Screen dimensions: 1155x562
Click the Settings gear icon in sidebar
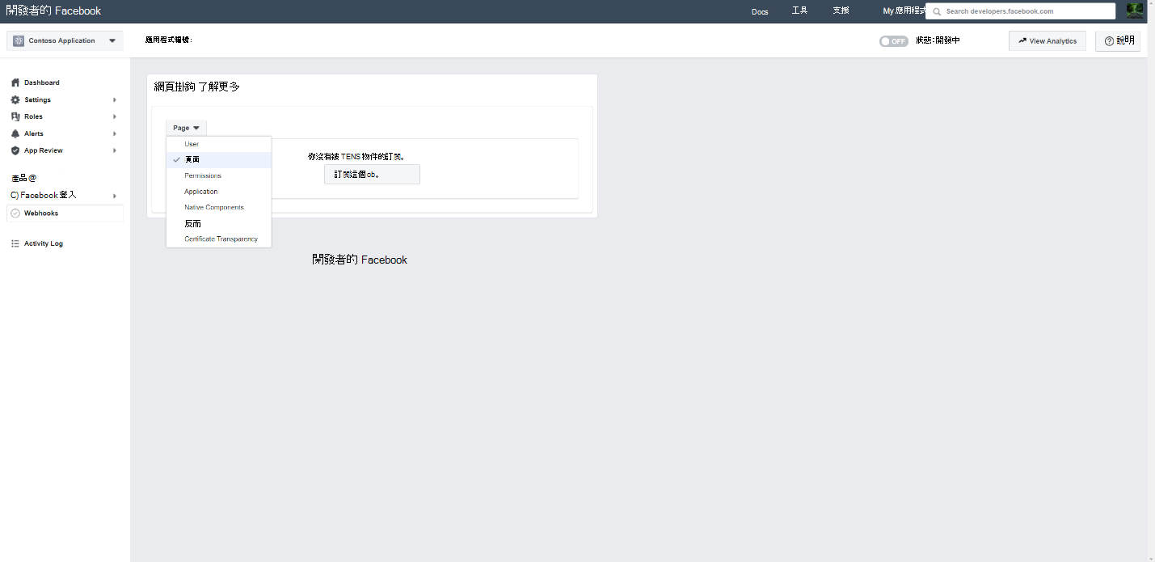(x=15, y=99)
